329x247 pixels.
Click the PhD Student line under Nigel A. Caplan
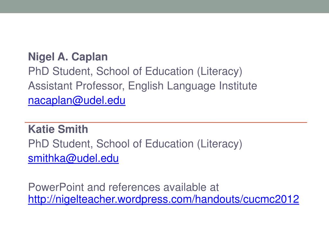coord(135,71)
